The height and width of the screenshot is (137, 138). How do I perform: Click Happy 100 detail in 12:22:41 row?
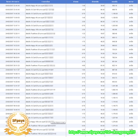pyautogui.click(x=40, y=30)
